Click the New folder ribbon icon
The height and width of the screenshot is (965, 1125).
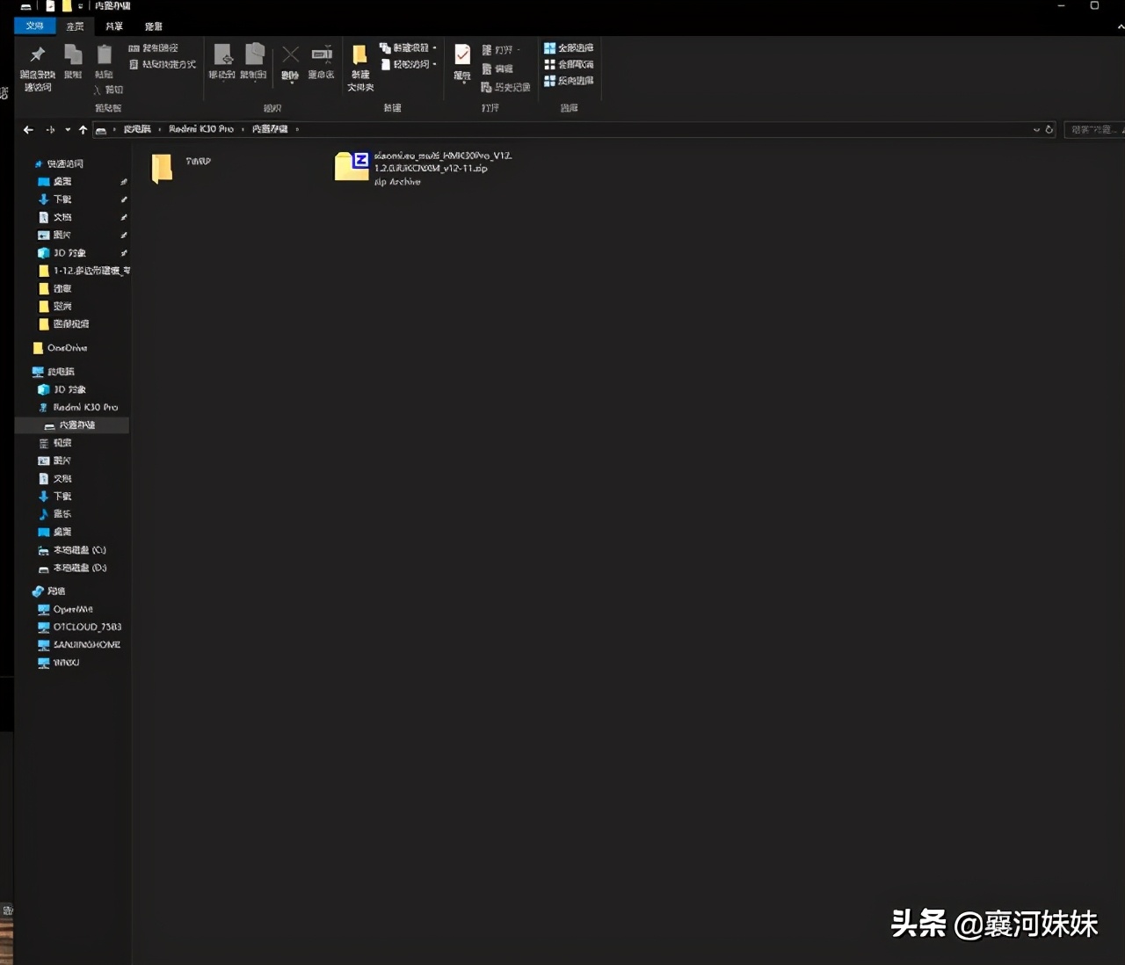click(x=359, y=57)
